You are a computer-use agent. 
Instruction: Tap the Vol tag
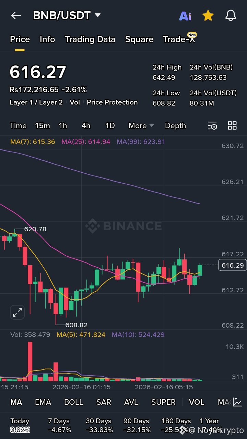(75, 102)
